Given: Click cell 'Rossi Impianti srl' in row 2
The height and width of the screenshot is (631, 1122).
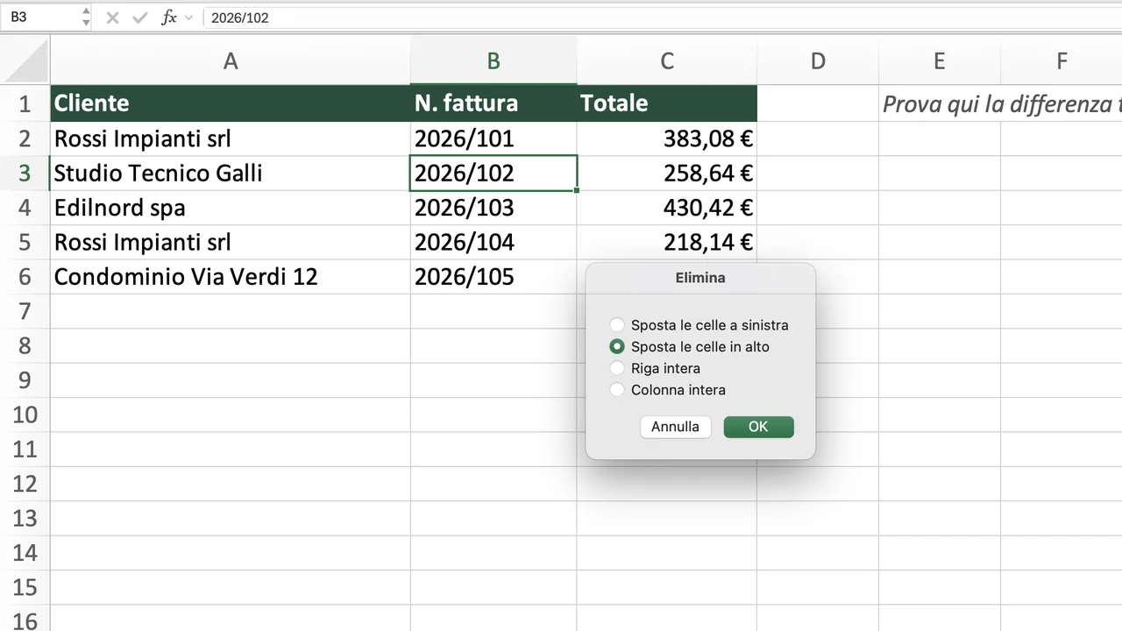Looking at the screenshot, I should coord(231,138).
